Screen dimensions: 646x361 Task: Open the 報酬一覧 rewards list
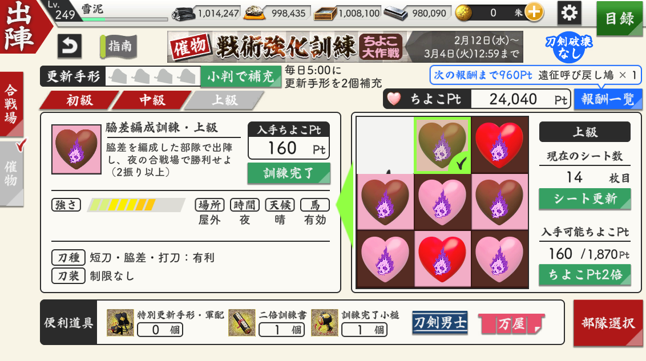608,99
